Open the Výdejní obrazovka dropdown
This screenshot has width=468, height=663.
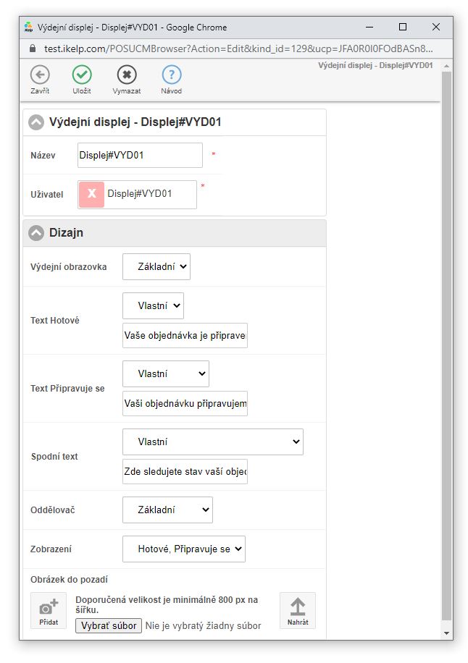click(x=156, y=266)
